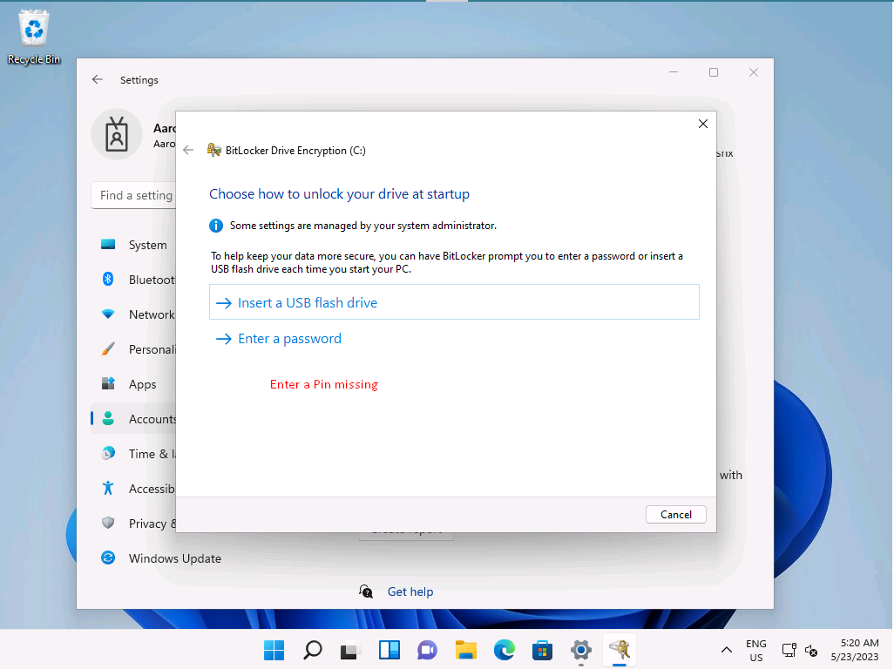This screenshot has width=894, height=669.
Task: Open Network & internet from the sidebar
Action: [x=108, y=314]
